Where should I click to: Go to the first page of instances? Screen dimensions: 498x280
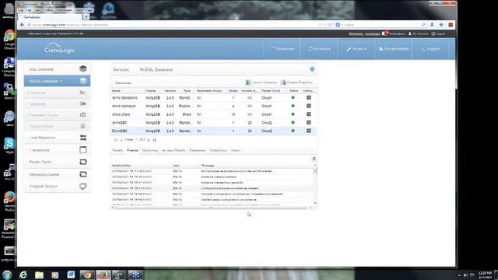(116, 140)
